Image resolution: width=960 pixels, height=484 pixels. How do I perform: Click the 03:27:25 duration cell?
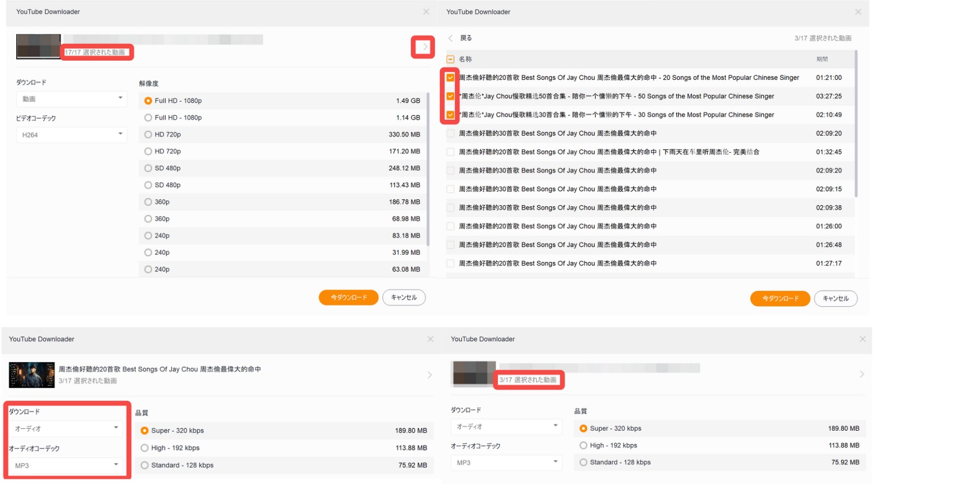tap(829, 96)
